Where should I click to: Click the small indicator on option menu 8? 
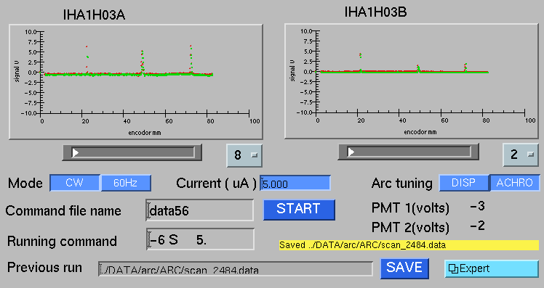click(x=255, y=155)
